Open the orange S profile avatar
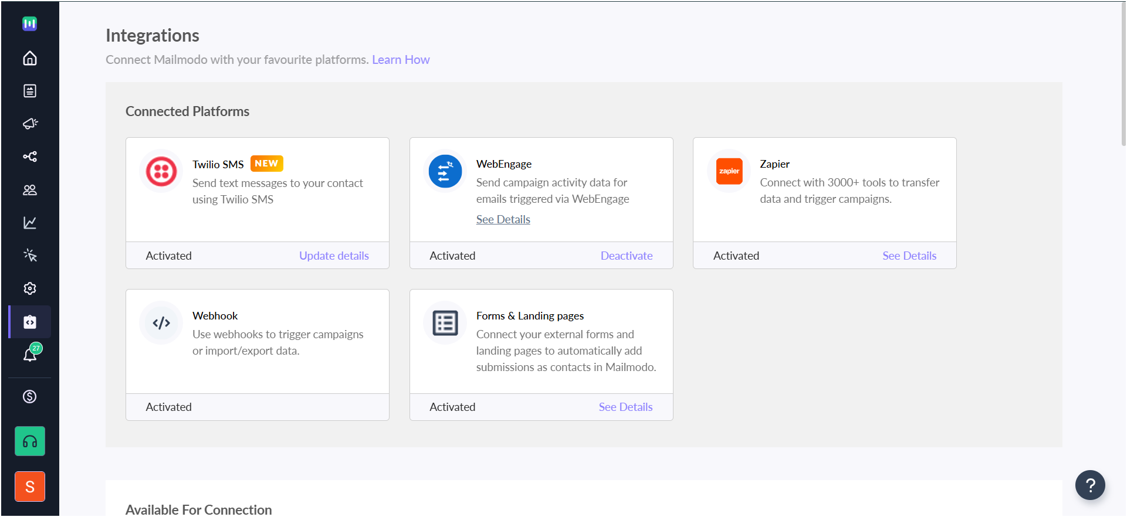This screenshot has height=517, width=1127. click(30, 487)
